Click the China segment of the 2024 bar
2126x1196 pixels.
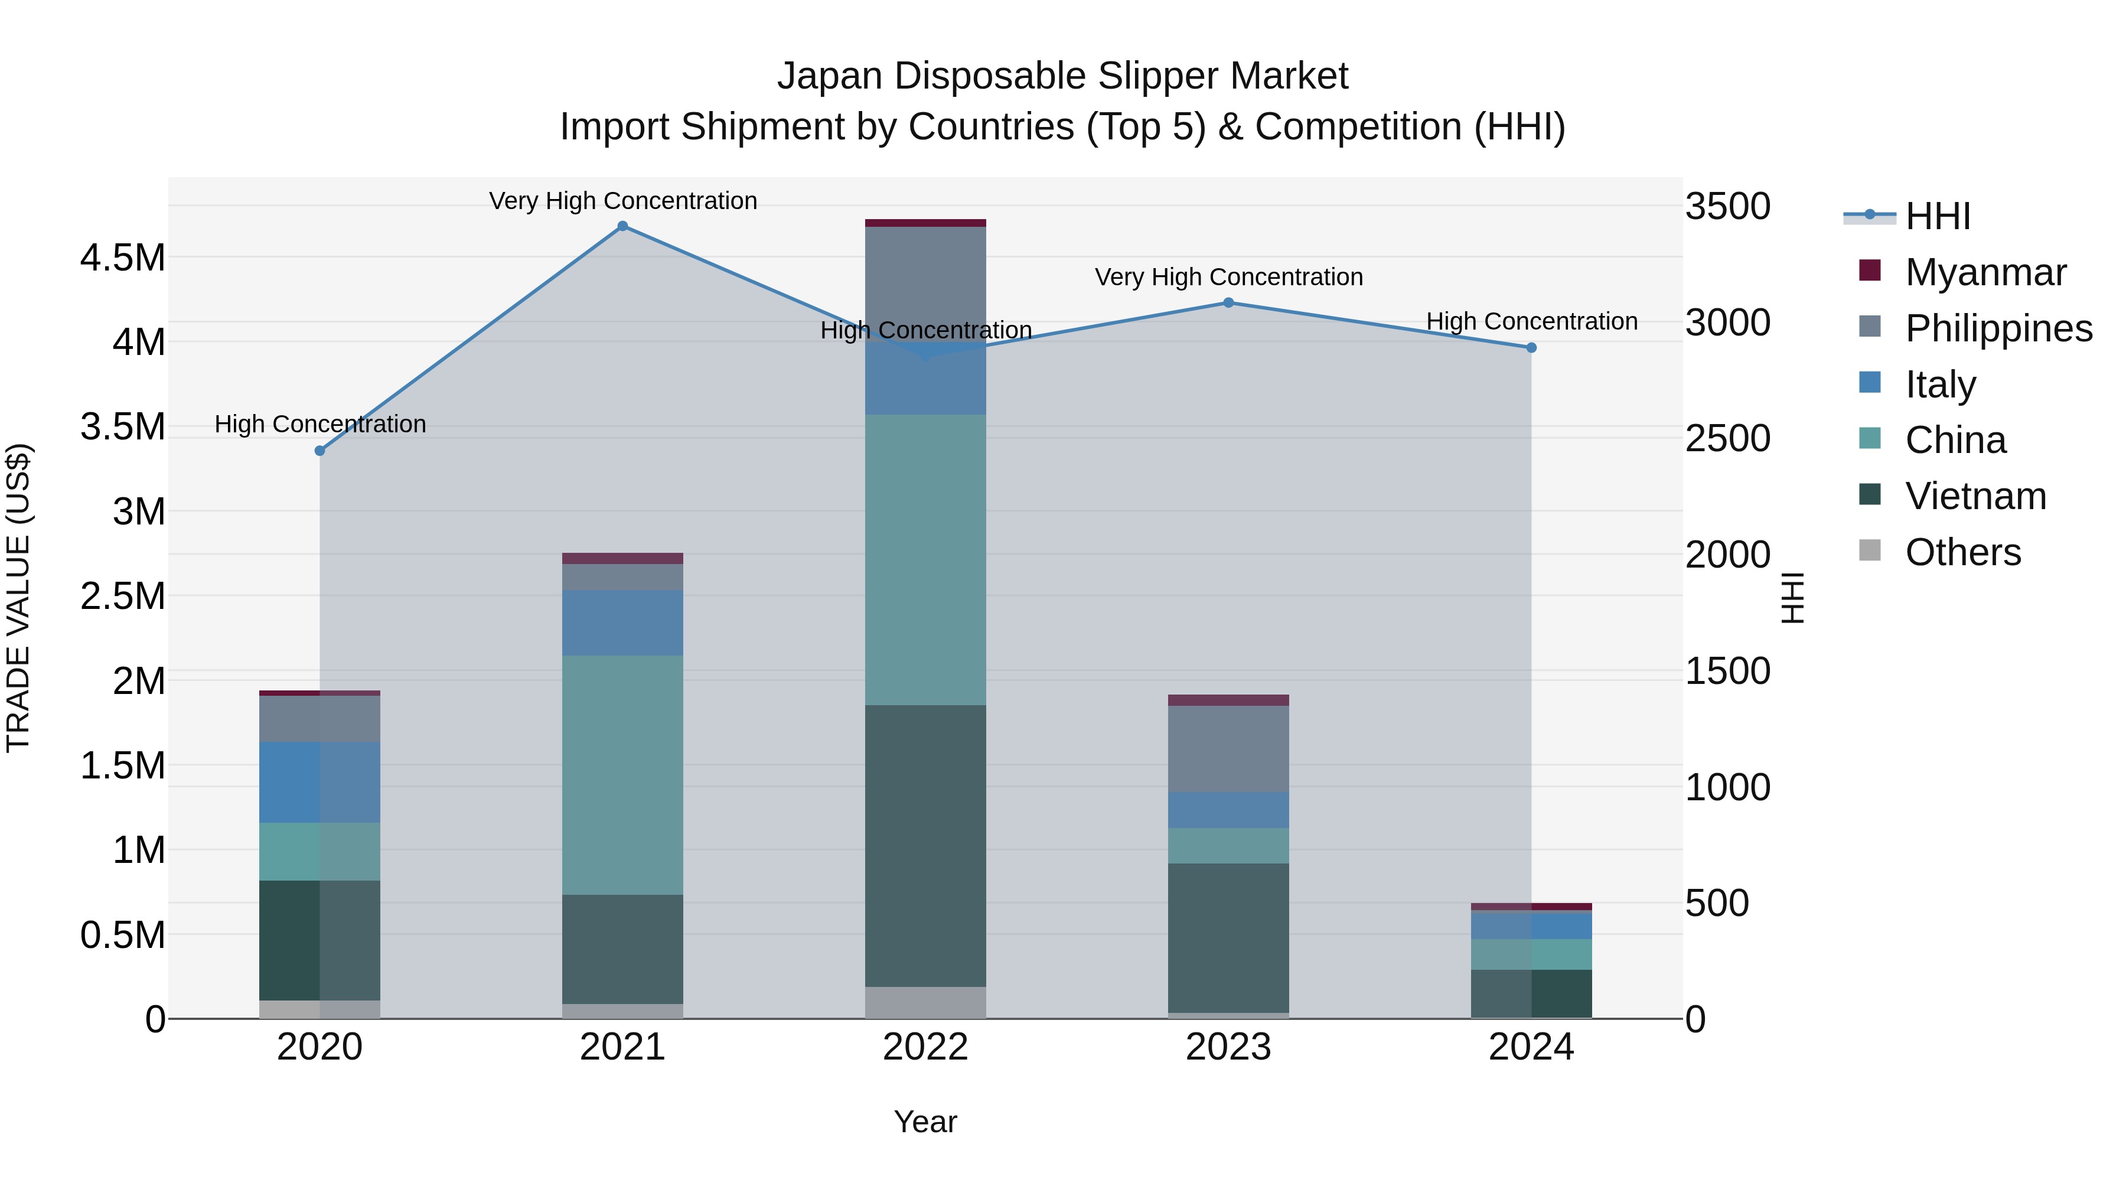click(x=1531, y=954)
